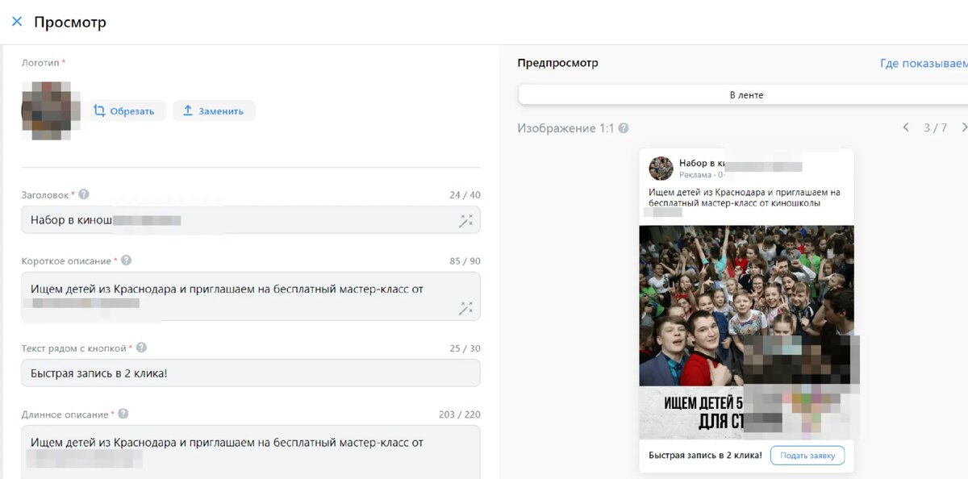Click the Изображение 1:1 label
This screenshot has height=479, width=968.
pyautogui.click(x=565, y=128)
